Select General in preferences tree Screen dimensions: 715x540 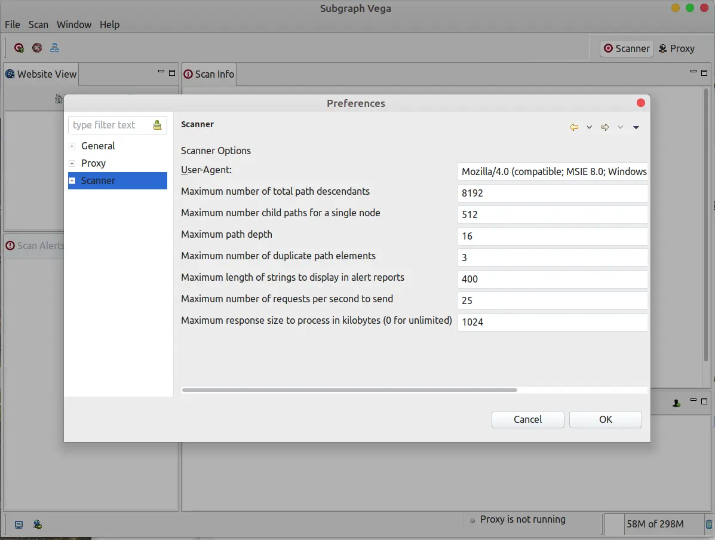click(98, 146)
